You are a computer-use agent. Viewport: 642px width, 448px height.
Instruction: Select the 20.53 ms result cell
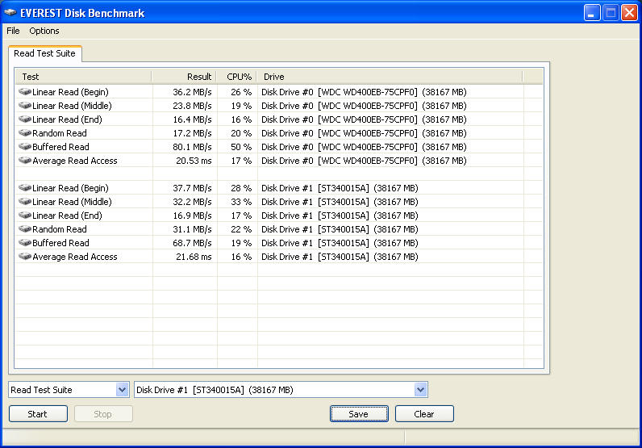[194, 161]
